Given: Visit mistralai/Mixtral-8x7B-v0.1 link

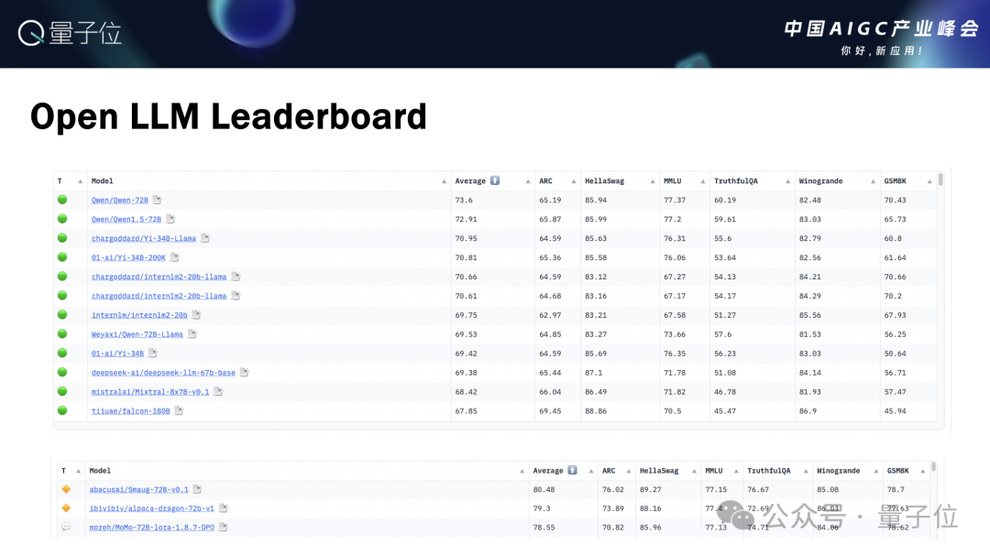Looking at the screenshot, I should [149, 392].
